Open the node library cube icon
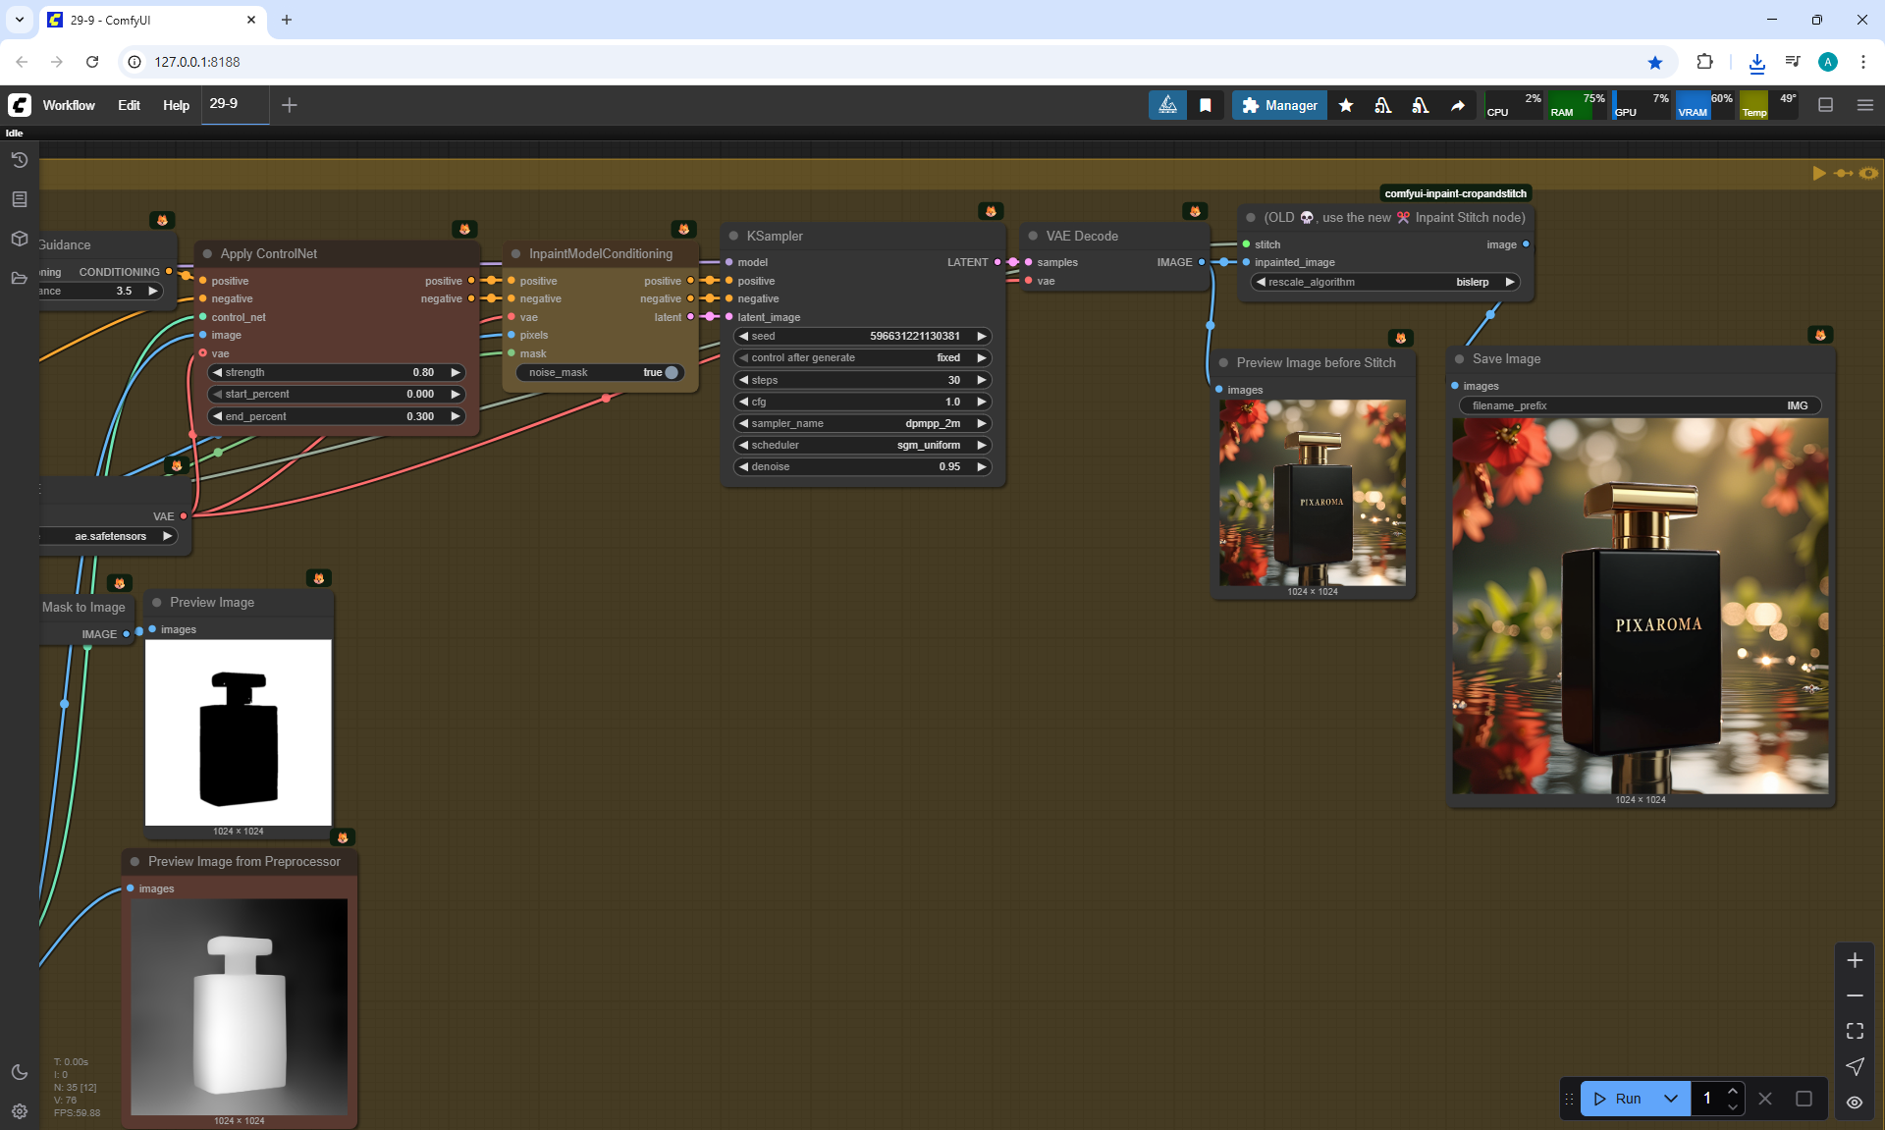The height and width of the screenshot is (1130, 1885). (x=19, y=239)
